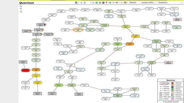Open the highlighted Q2-N6W system node
This screenshot has width=184, height=103.
click(78, 30)
